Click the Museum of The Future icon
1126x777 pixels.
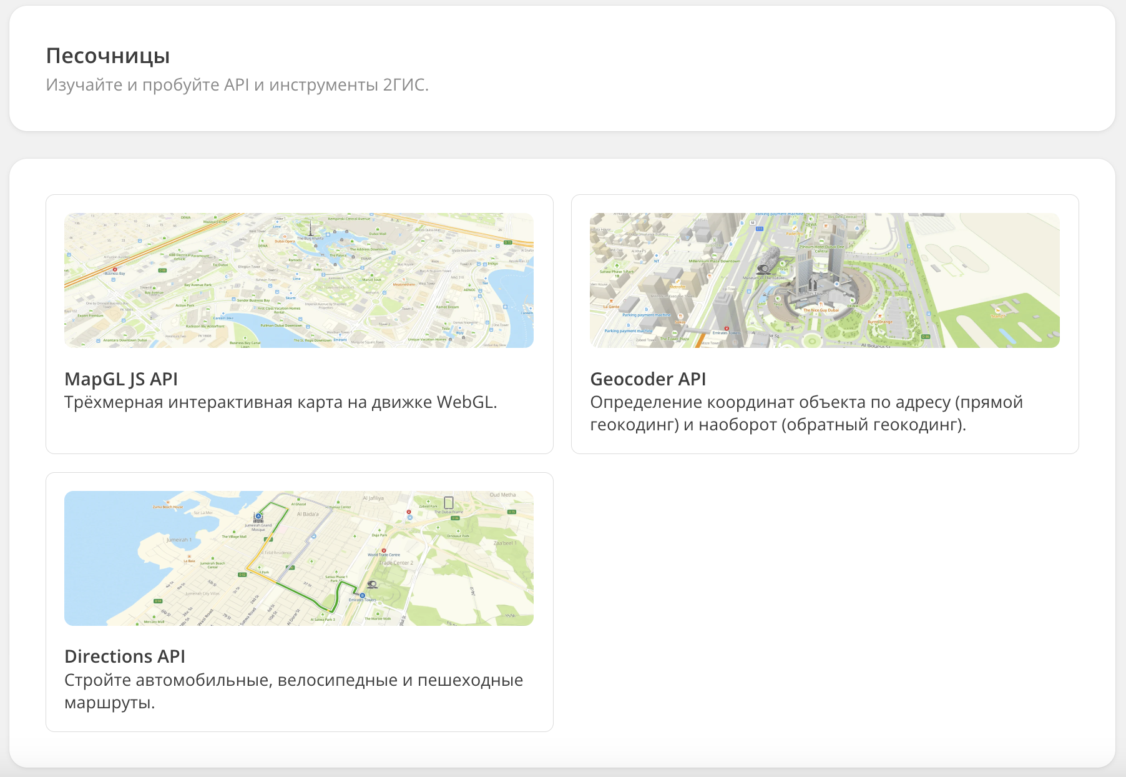click(763, 269)
